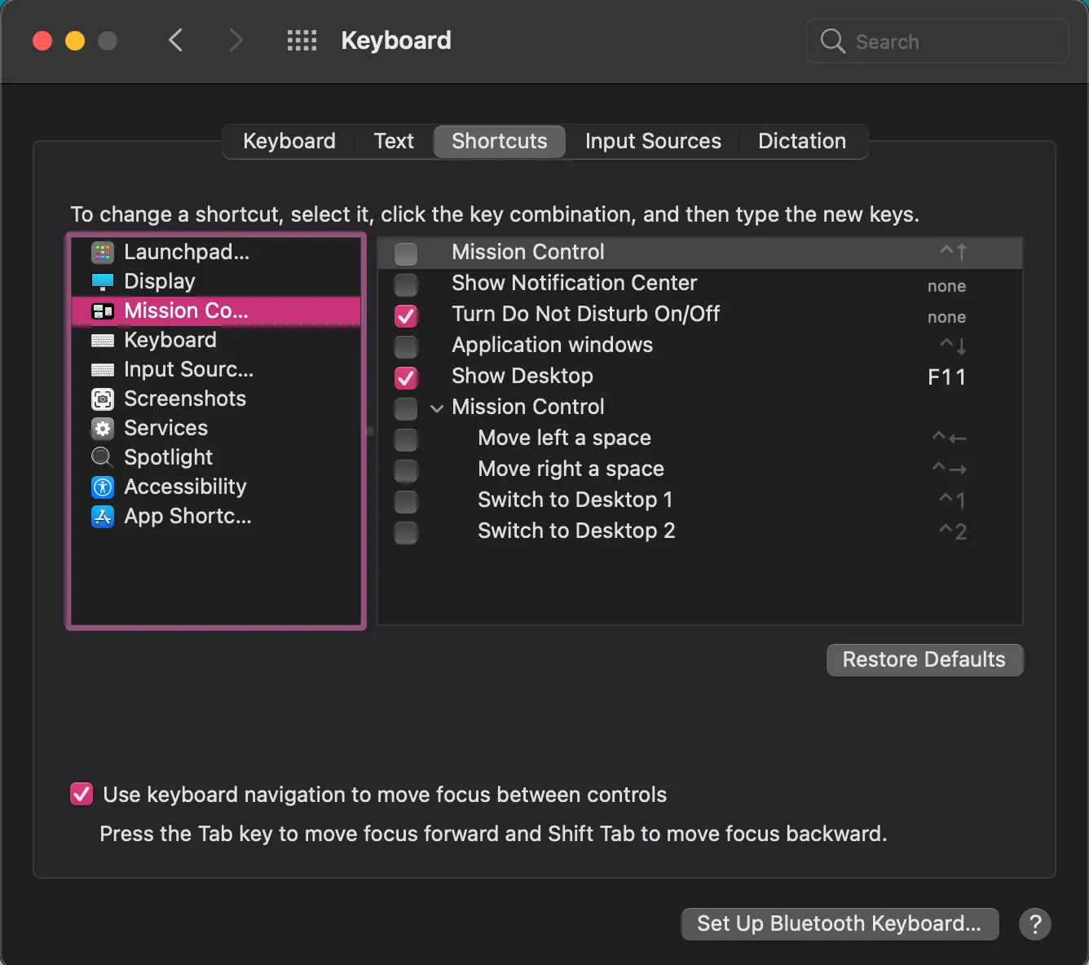
Task: Close the Keyboard preferences window
Action: 42,41
